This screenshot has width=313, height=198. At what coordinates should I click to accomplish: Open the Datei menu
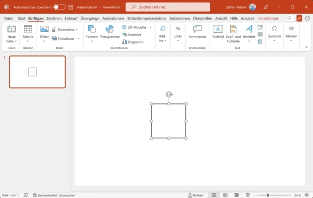coord(9,19)
